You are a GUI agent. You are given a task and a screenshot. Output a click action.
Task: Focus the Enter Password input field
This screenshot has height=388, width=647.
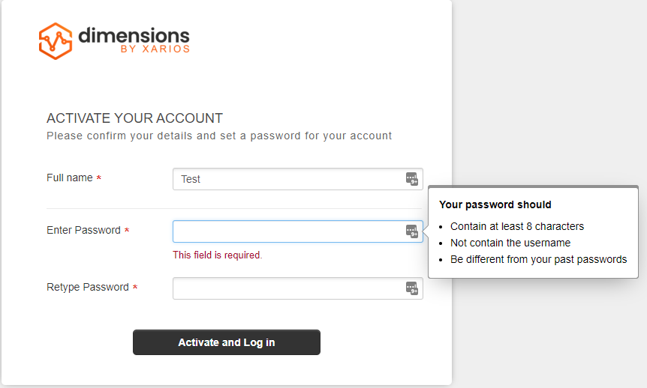click(x=289, y=231)
